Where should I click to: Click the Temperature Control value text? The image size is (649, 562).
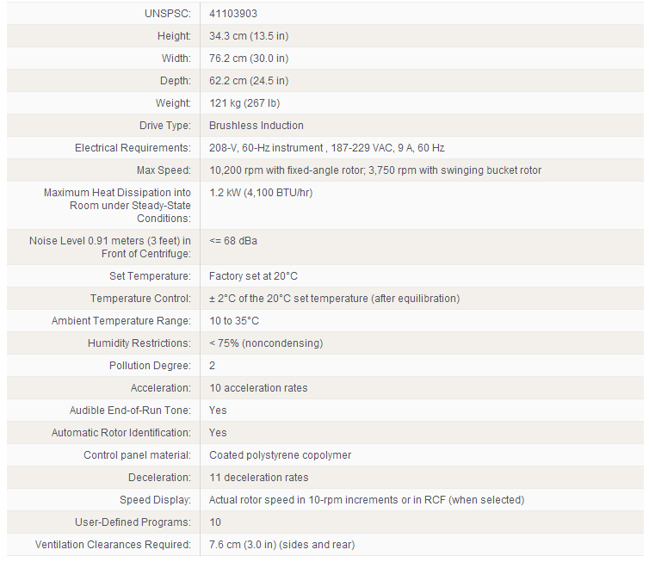click(334, 299)
